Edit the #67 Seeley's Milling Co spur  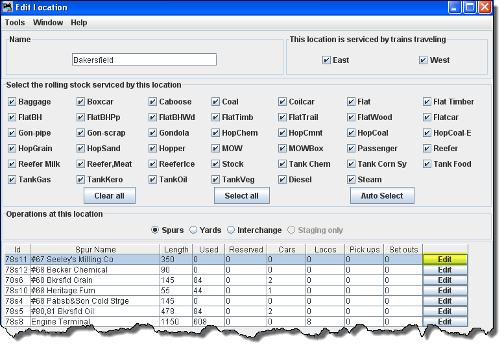[444, 260]
